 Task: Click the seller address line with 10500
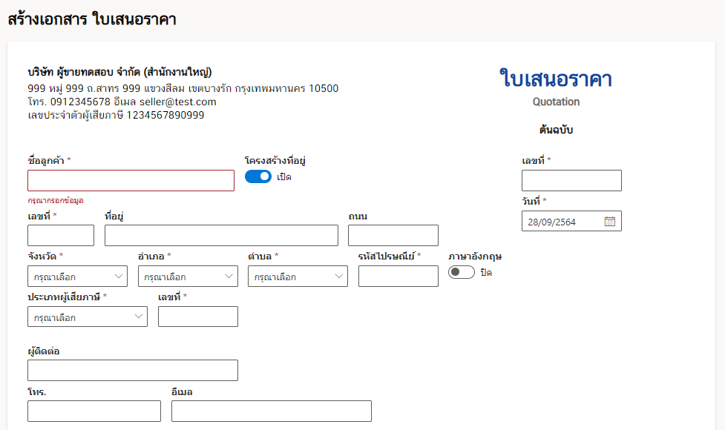pos(183,88)
